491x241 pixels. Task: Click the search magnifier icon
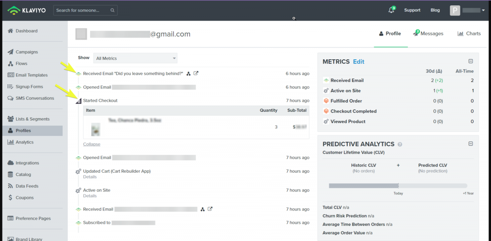[x=113, y=10]
